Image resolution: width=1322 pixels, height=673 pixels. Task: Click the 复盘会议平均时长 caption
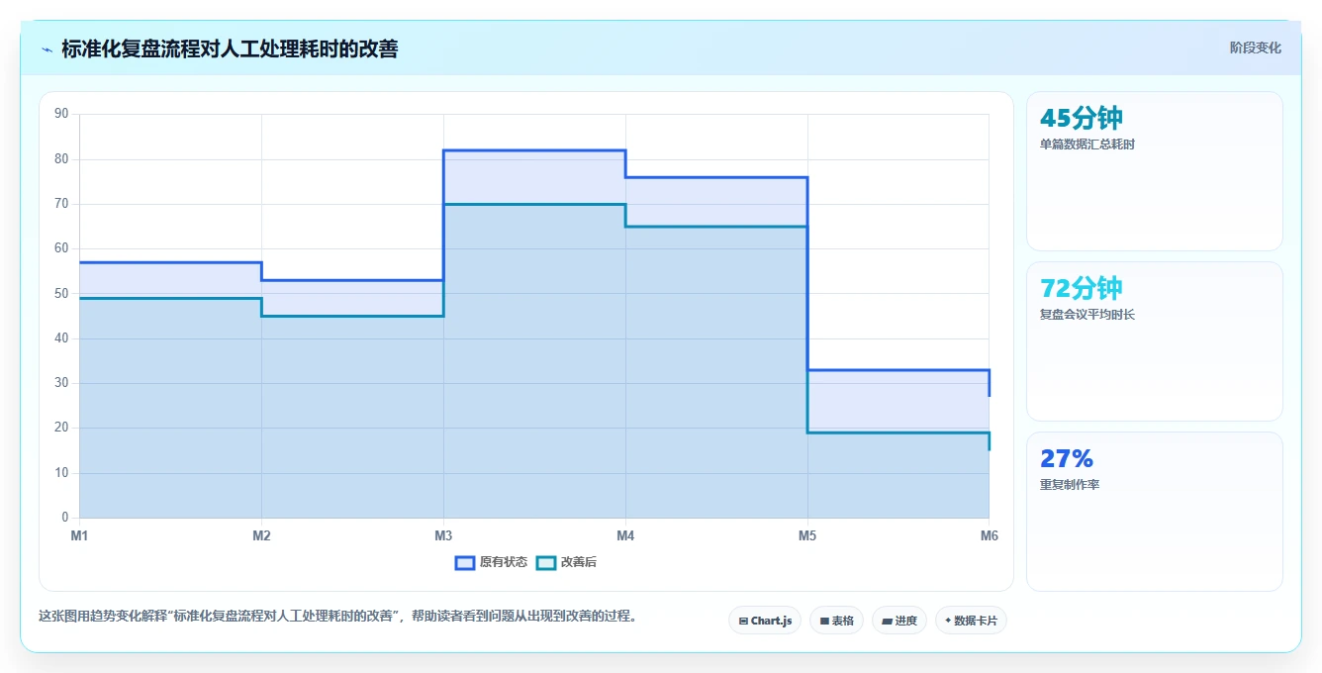(1086, 315)
